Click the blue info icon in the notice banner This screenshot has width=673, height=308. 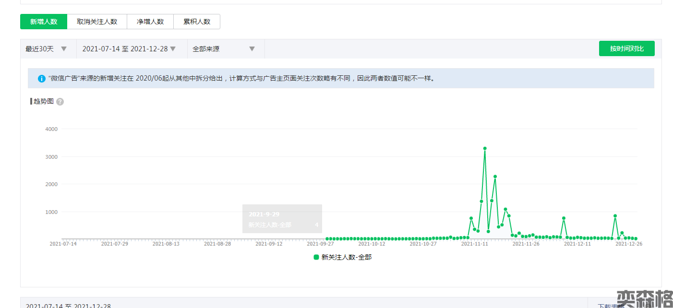[42, 78]
